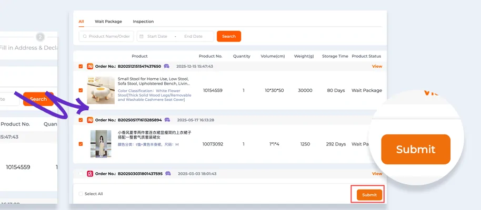Open View link for order B202512151547437650
This screenshot has width=481, height=210.
tap(377, 66)
